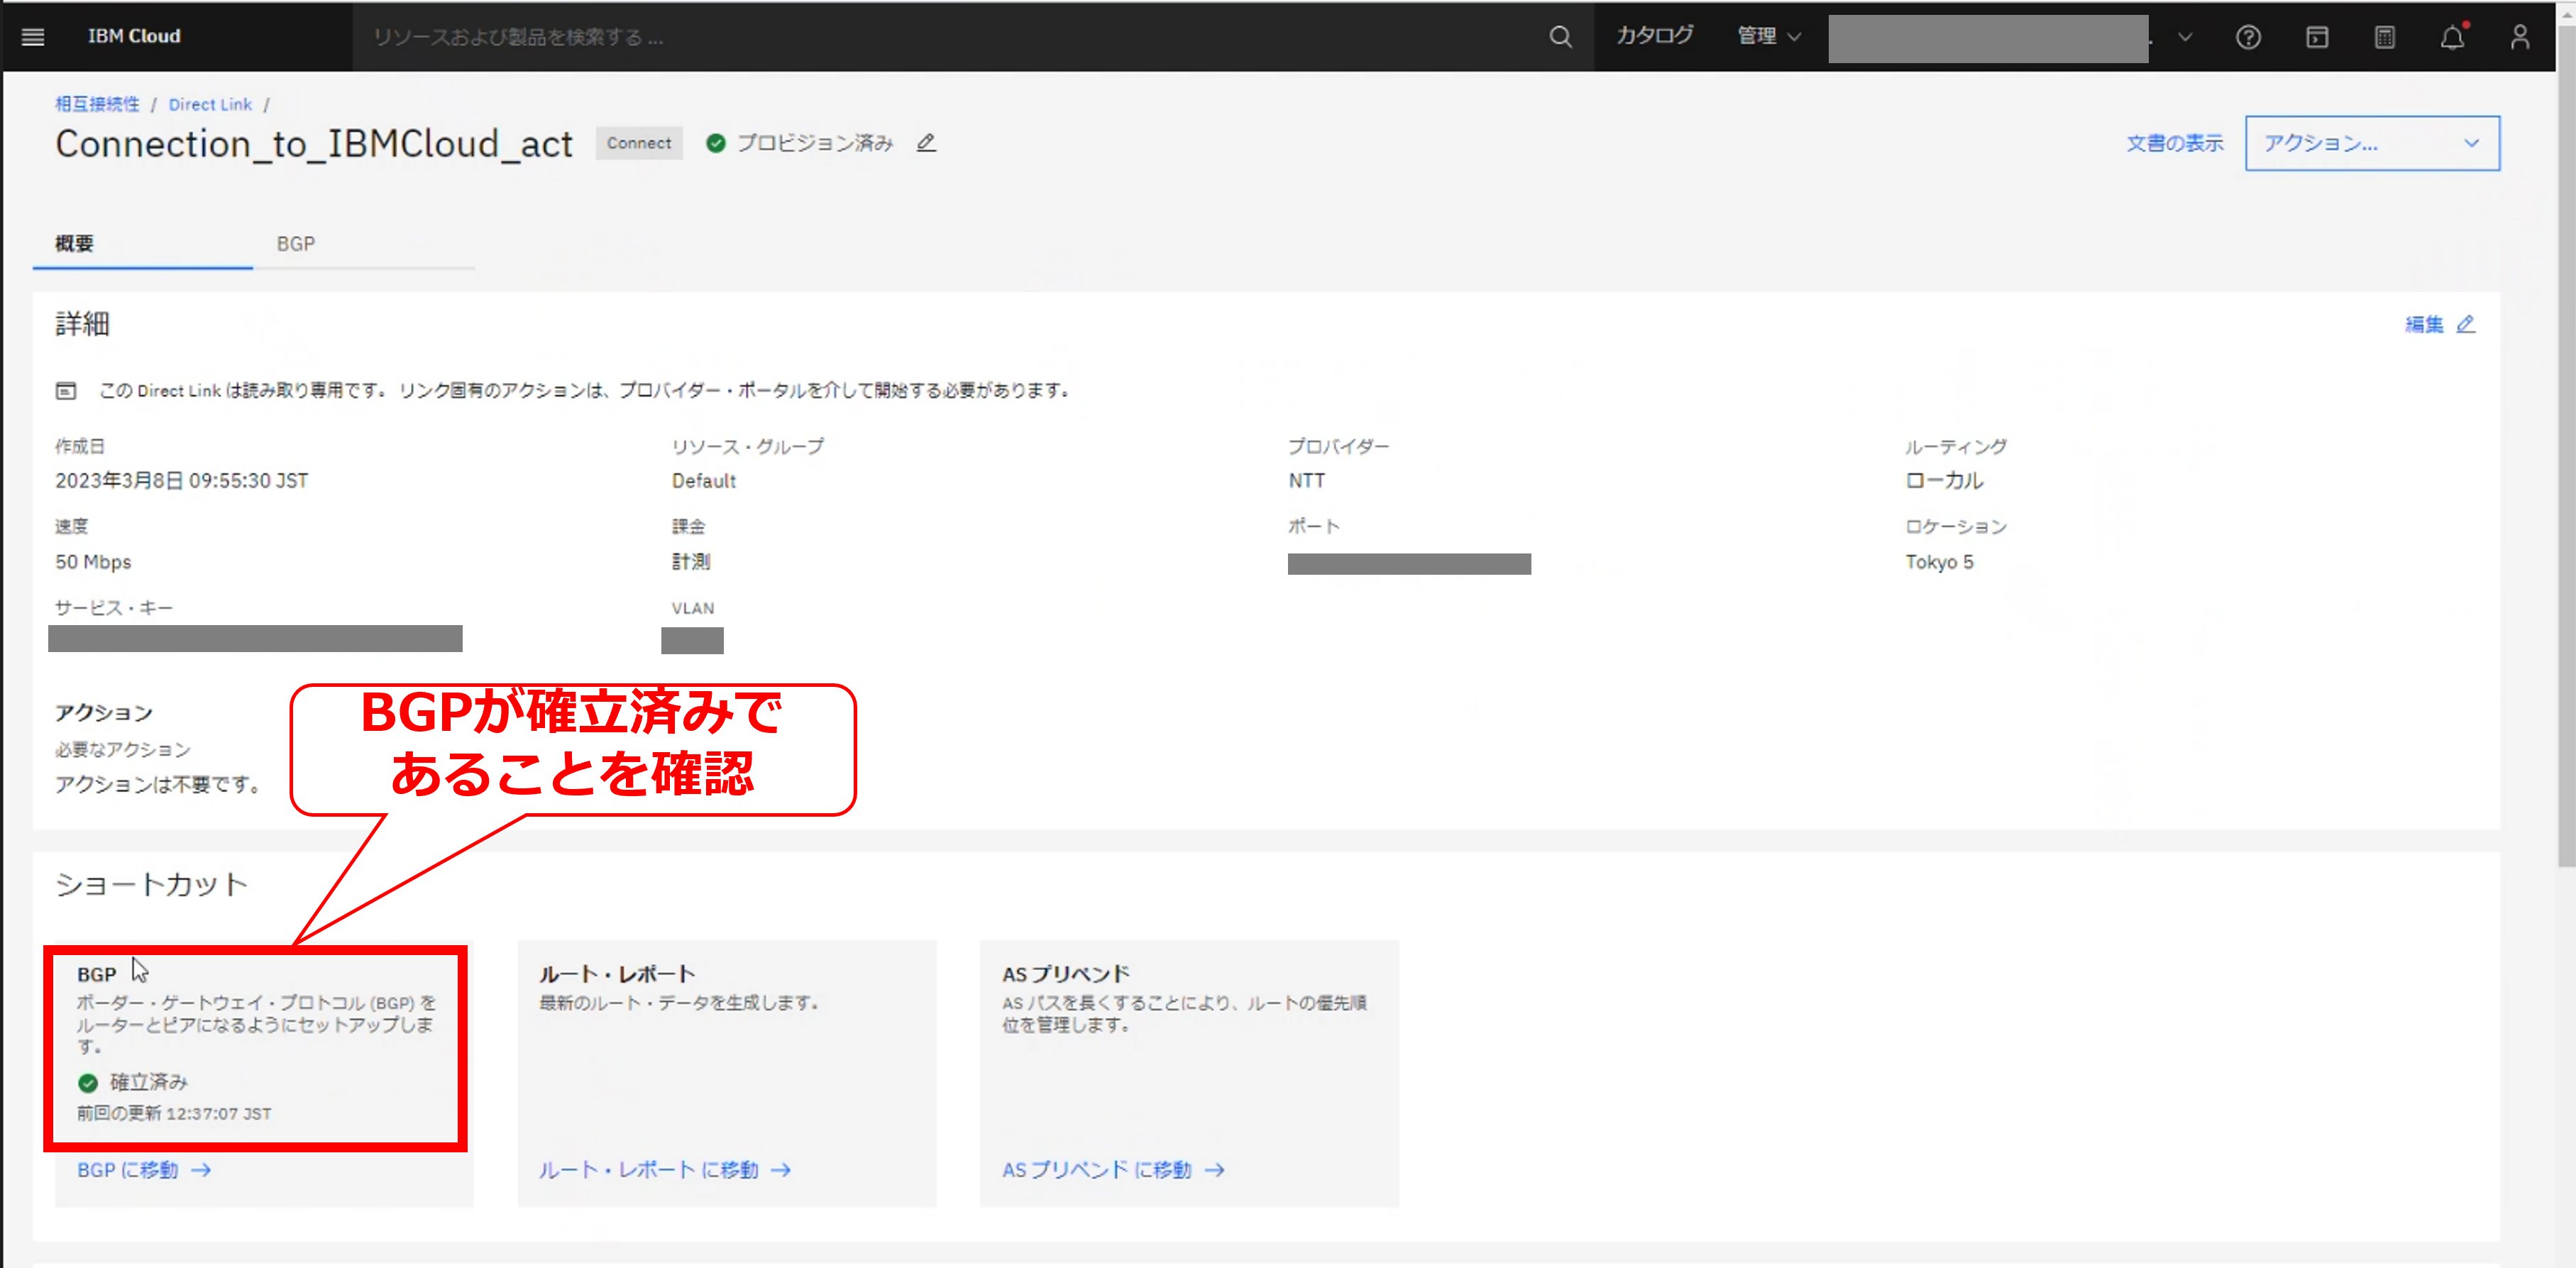This screenshot has height=1268, width=2576.
Task: Open the カタログ menu item
Action: coord(1655,36)
